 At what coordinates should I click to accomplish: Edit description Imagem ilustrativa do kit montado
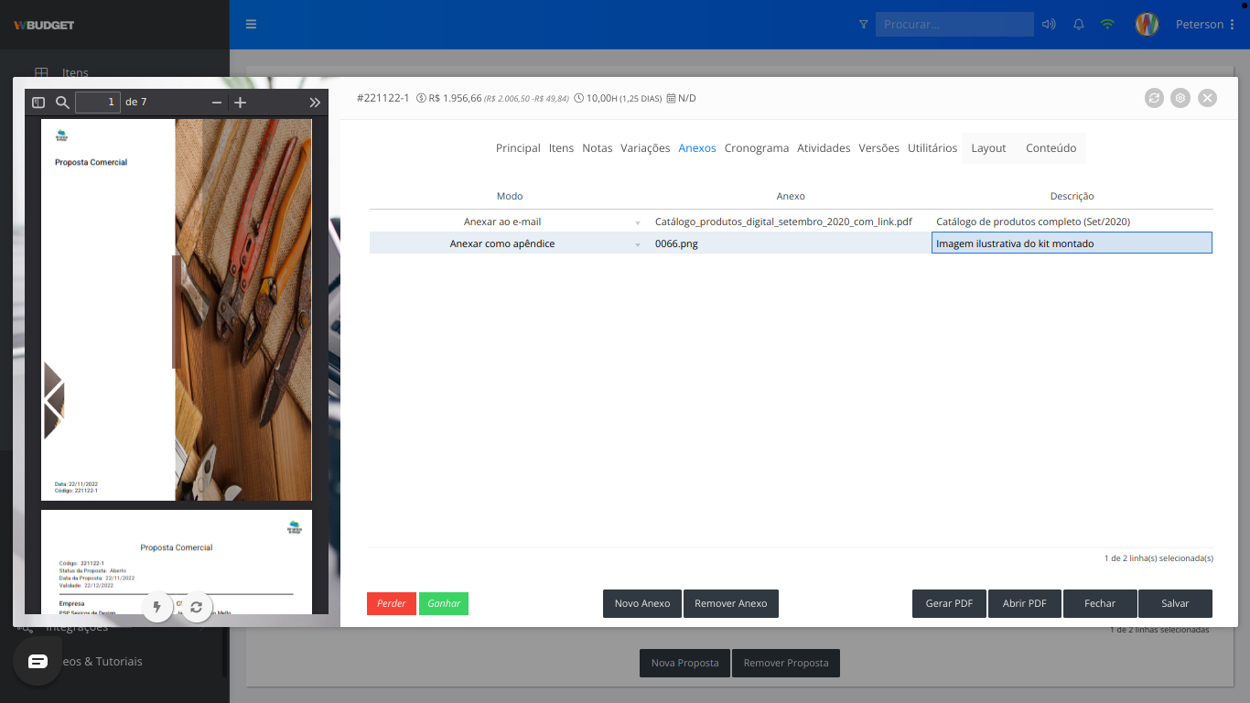[1072, 243]
